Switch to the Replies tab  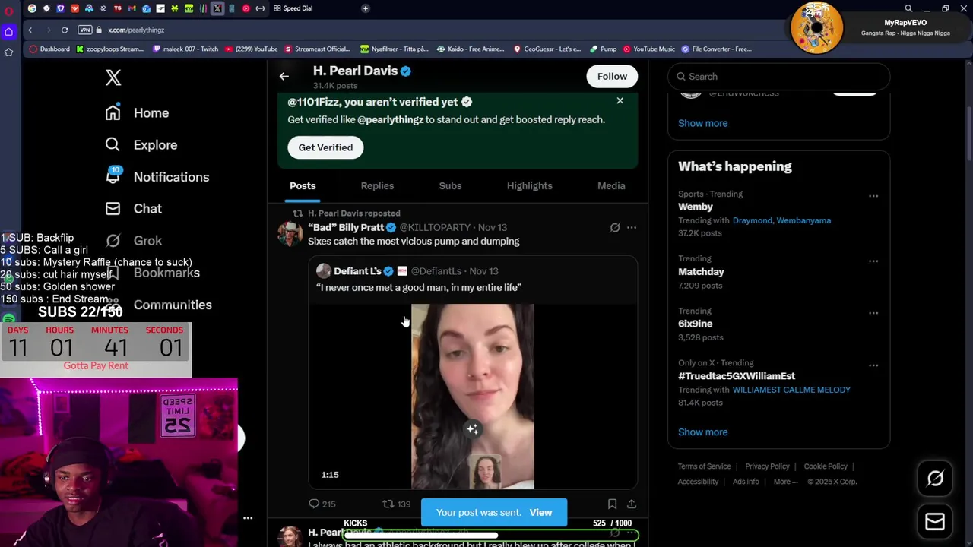coord(377,186)
